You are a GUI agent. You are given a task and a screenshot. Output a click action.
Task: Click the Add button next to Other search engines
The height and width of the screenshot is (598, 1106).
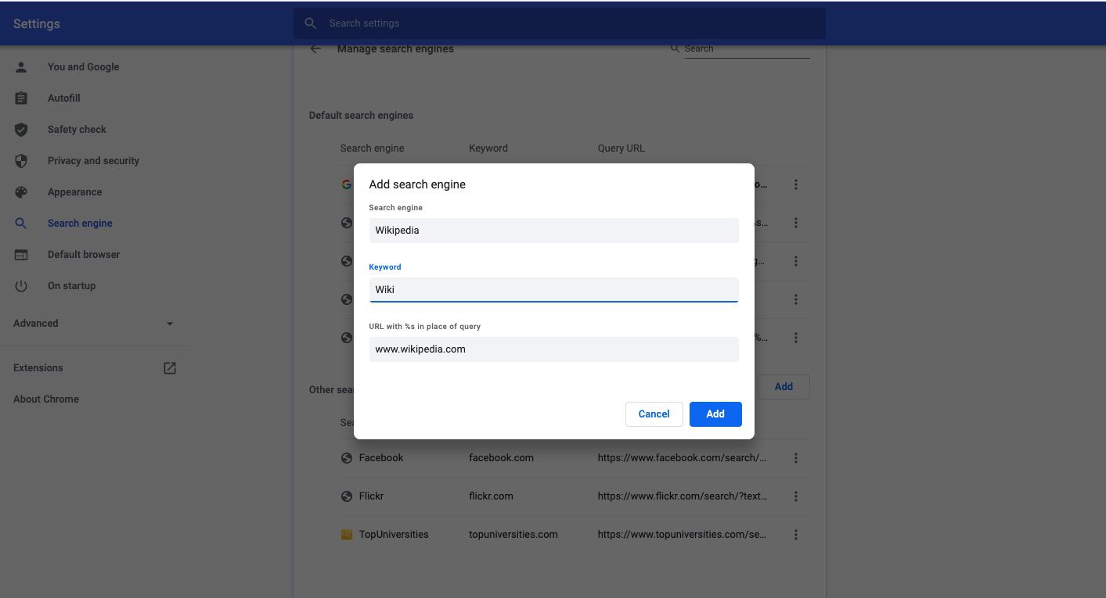coord(784,387)
